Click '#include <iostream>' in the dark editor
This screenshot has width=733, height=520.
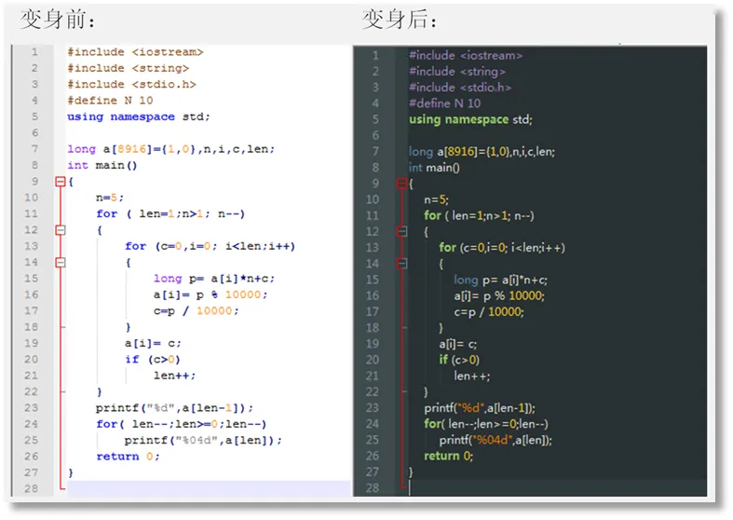click(466, 56)
